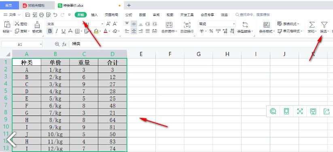Viewport: 333px width, 152px height.
Task: Open the Table Style (表格样式) dropdown
Action: pyautogui.click(x=288, y=24)
